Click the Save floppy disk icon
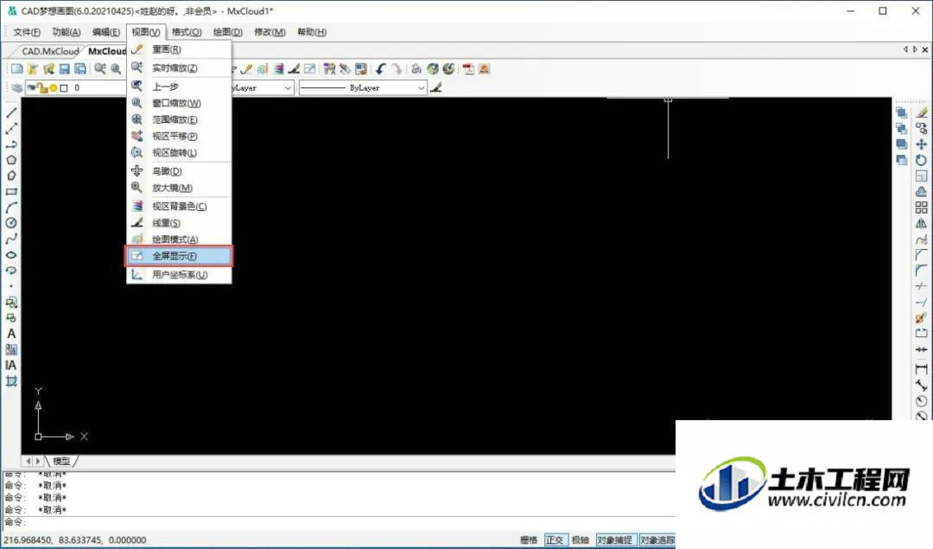Viewport: 933px width, 549px height. click(x=64, y=69)
